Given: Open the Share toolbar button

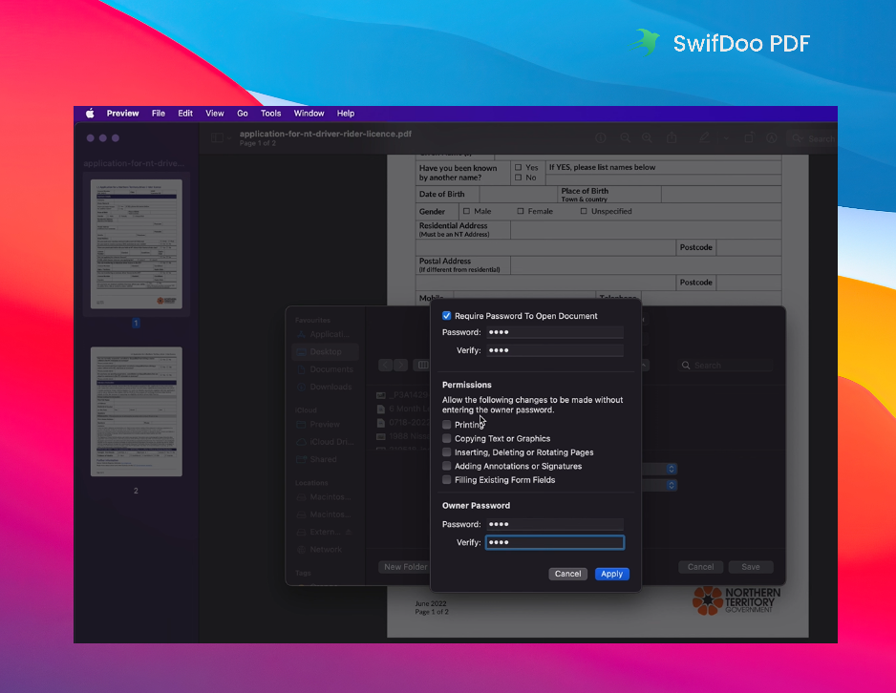Looking at the screenshot, I should pos(672,137).
